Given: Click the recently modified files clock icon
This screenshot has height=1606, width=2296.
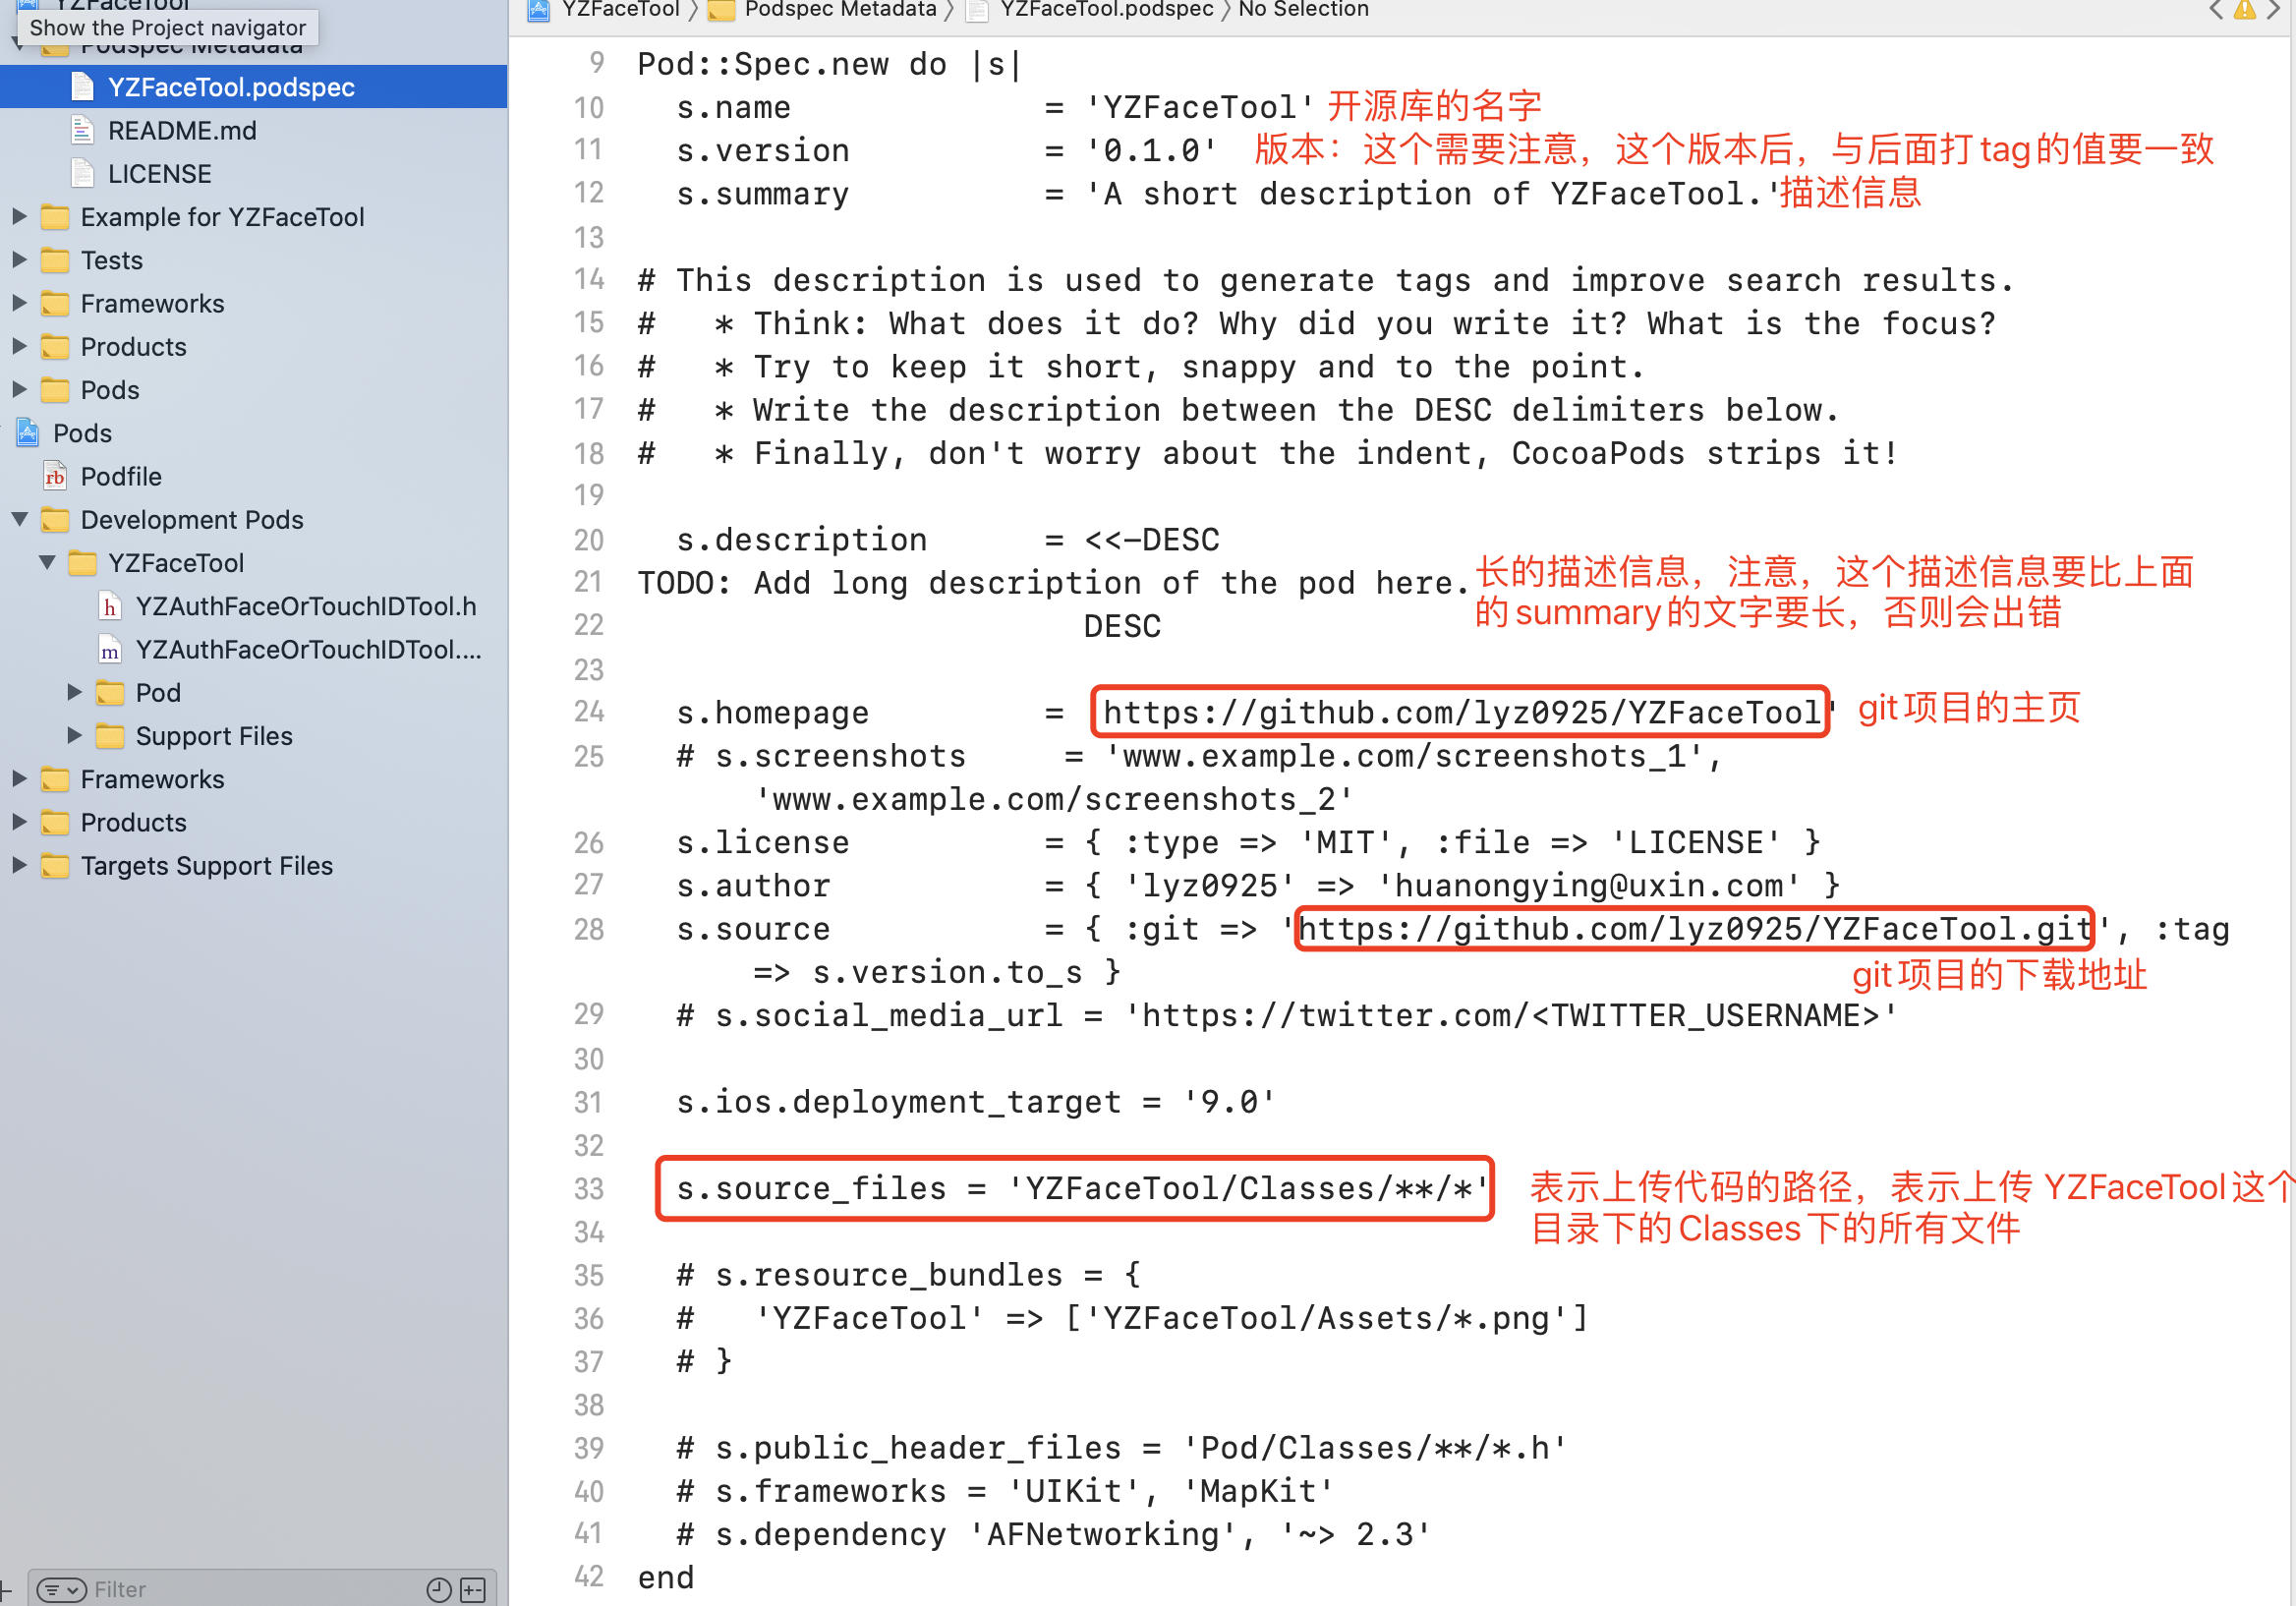Looking at the screenshot, I should (438, 1589).
